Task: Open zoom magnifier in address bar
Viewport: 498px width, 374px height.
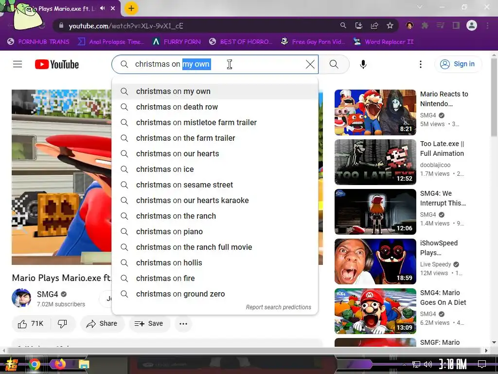Action: 343,25
